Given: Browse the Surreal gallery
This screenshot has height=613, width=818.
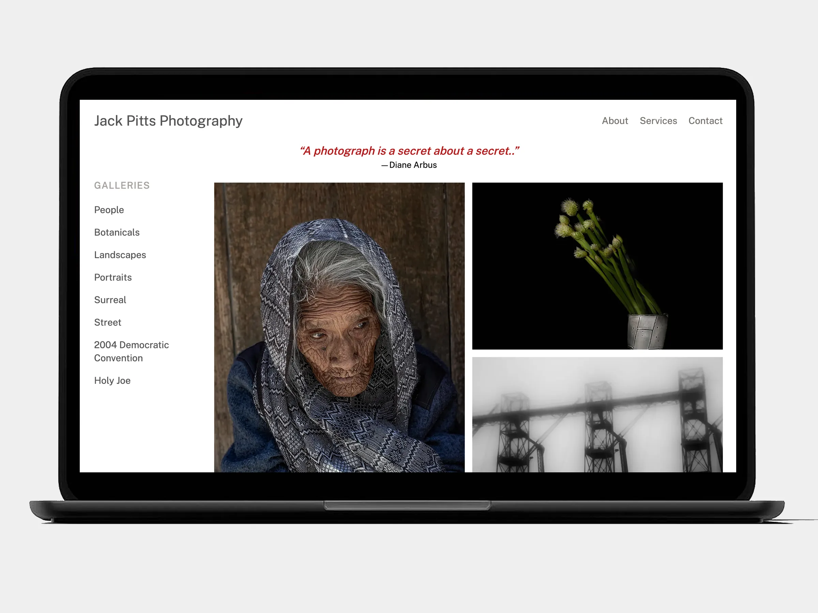Looking at the screenshot, I should pos(110,300).
